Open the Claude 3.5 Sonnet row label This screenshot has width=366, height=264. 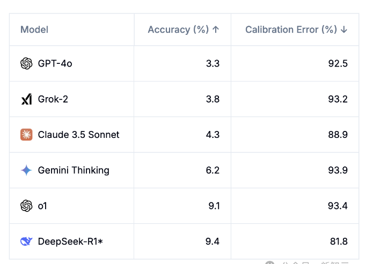[78, 135]
